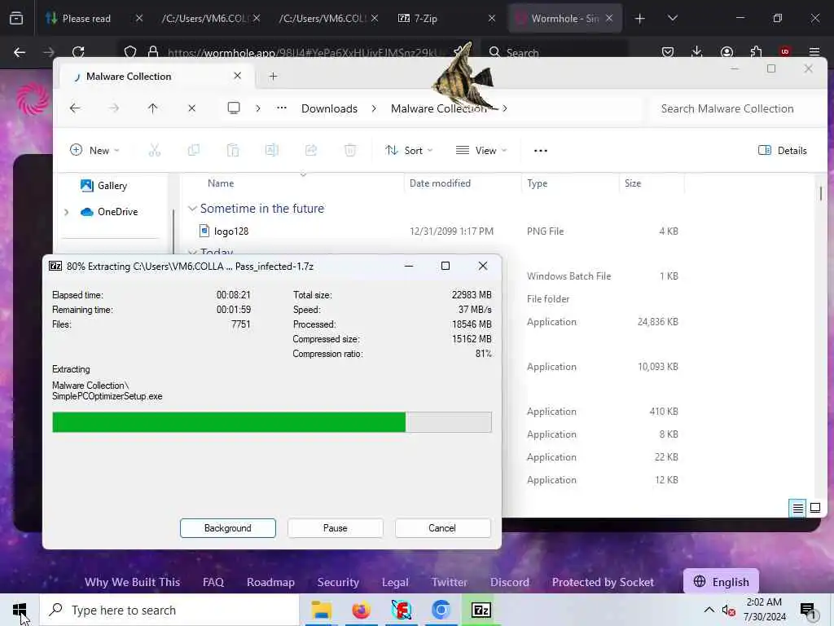This screenshot has width=834, height=626.
Task: Open the Firefox hamburger menu
Action: 814,51
